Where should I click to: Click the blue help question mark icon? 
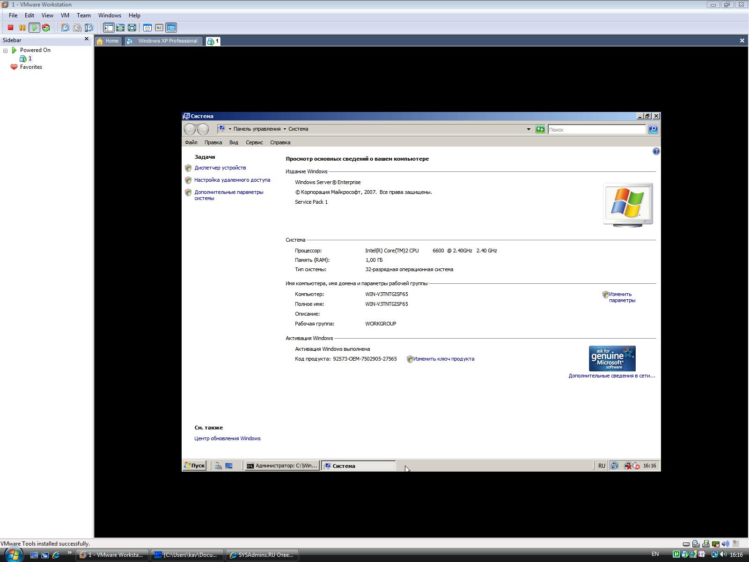click(x=656, y=151)
